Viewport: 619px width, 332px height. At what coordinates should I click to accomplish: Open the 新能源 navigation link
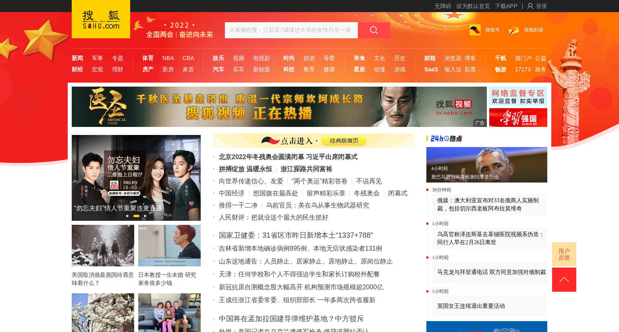click(x=262, y=69)
